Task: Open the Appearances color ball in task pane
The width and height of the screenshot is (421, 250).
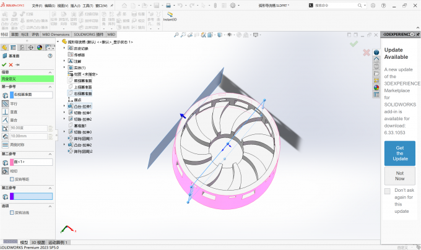Action: pos(376,87)
